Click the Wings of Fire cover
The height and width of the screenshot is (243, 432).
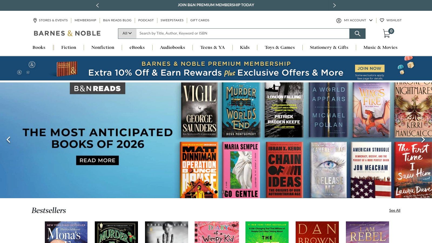372,110
